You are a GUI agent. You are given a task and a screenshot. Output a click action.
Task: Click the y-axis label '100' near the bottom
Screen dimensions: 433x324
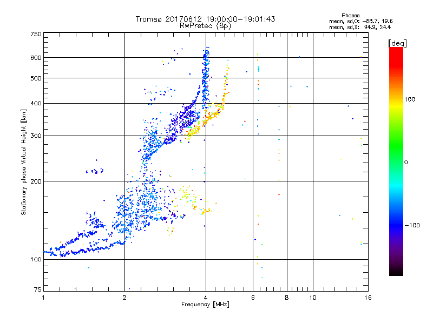[x=36, y=260]
